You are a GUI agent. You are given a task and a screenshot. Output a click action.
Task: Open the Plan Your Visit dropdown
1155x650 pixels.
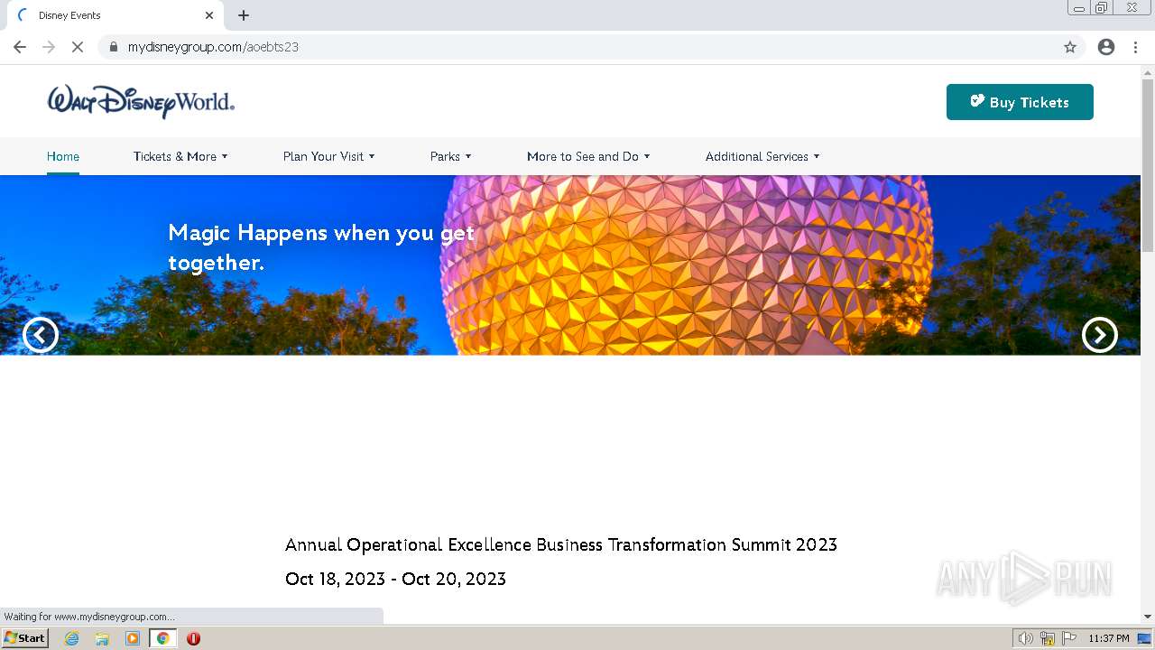click(328, 156)
